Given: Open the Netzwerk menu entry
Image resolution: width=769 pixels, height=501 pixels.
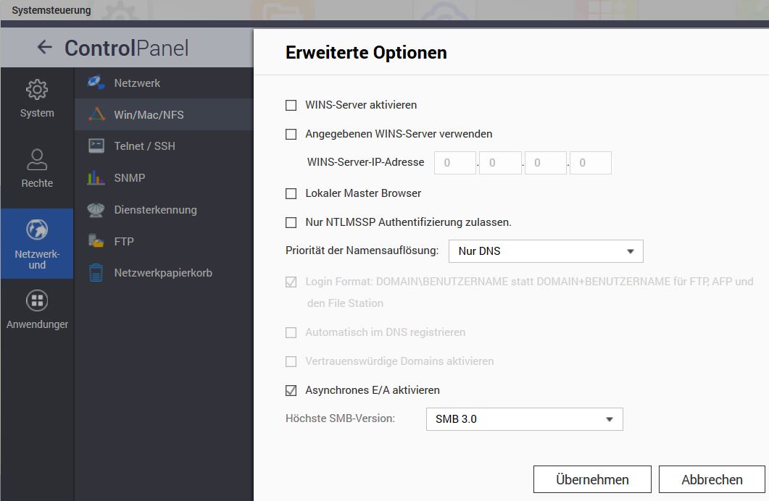Looking at the screenshot, I should tap(164, 83).
